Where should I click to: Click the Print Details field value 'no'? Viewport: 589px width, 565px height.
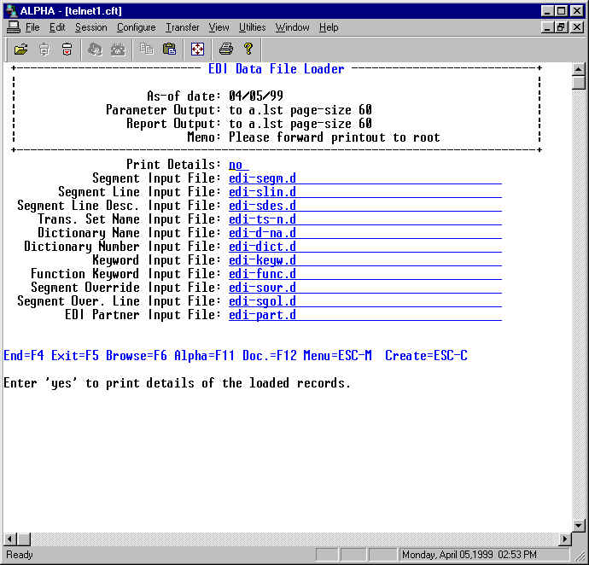point(236,165)
